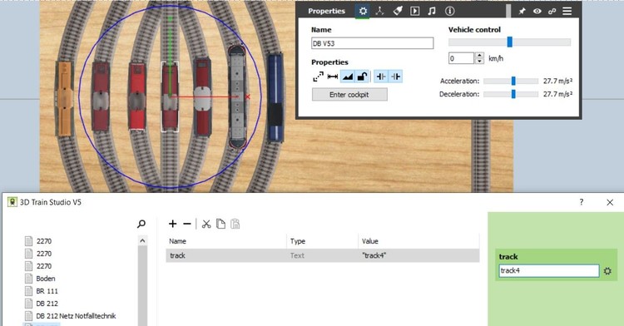Click the Enter cockpit button
The height and width of the screenshot is (326, 624).
click(x=349, y=95)
